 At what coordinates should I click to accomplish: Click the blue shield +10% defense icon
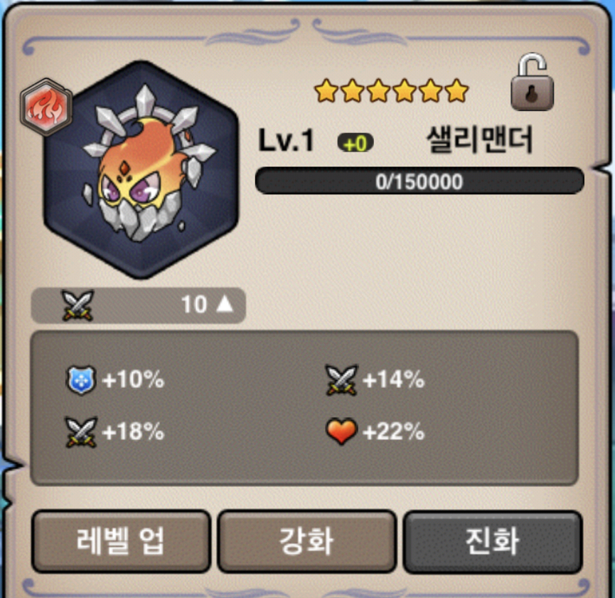click(x=80, y=379)
